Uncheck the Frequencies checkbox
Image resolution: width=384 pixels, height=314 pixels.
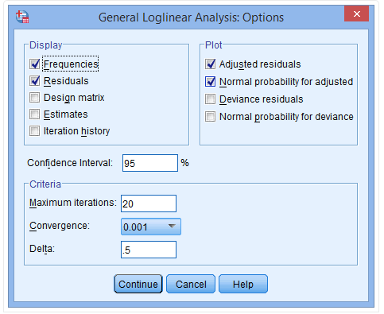click(35, 64)
